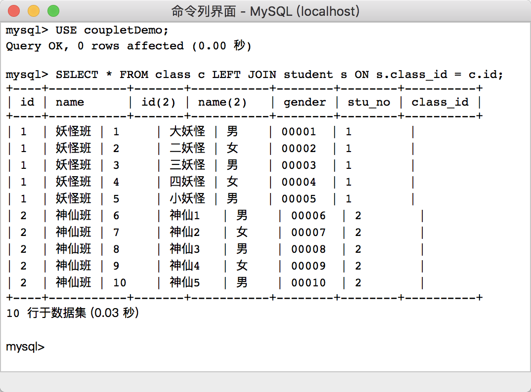
Task: Minimize the window with the yellow button
Action: [34, 10]
